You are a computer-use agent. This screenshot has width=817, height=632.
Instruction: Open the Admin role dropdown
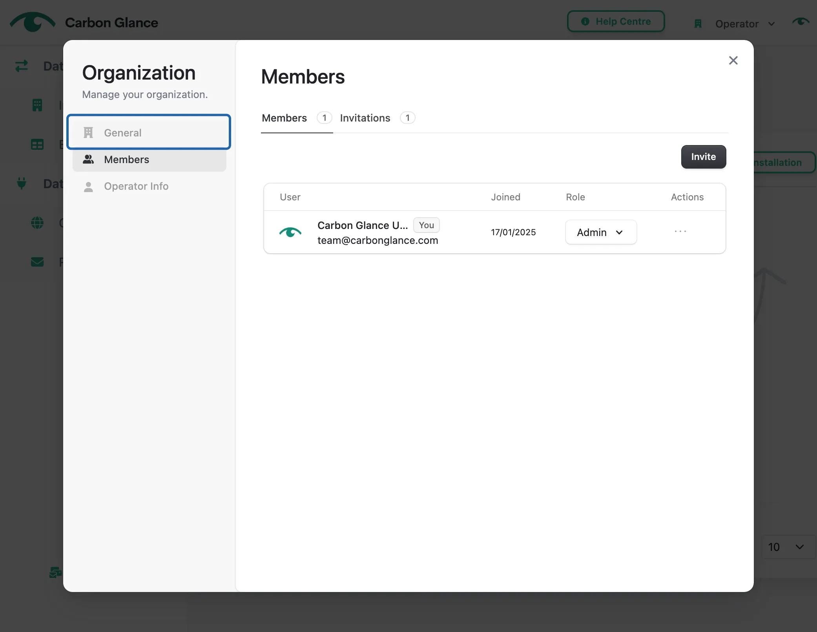601,232
